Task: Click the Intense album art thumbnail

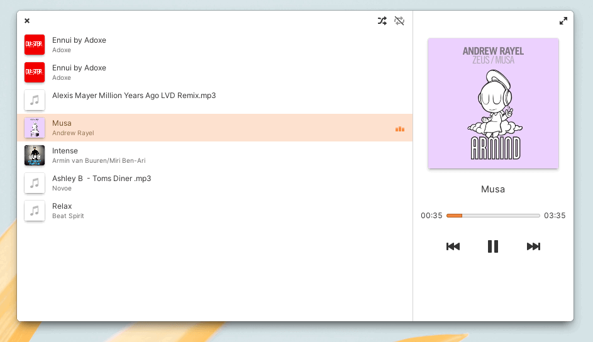Action: (35, 155)
